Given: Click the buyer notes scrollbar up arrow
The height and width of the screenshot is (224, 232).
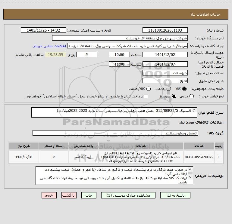Looking at the screenshot, I should tap(190, 169).
